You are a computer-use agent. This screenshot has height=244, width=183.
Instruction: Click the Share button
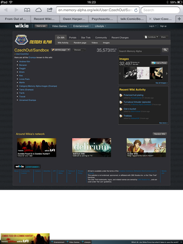pyautogui.click(x=164, y=37)
